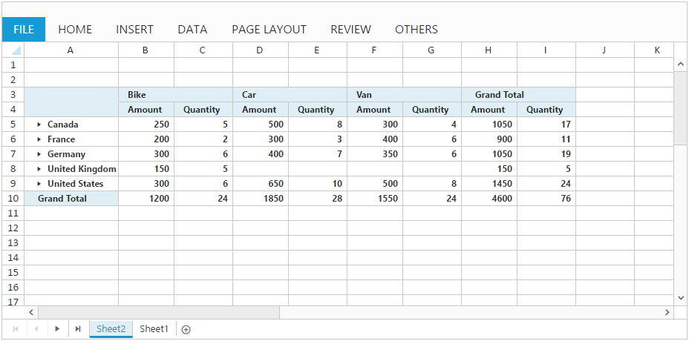Open the INSERT ribbon tab
This screenshot has height=341, width=689.
click(134, 30)
